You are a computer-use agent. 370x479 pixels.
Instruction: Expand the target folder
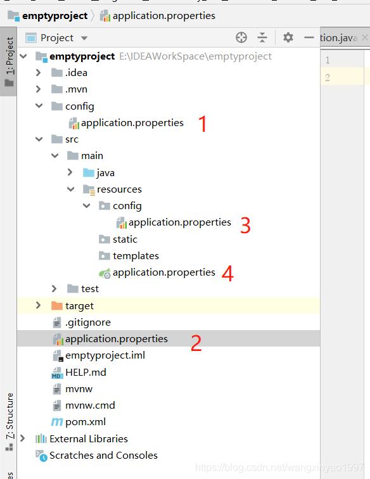coord(38,305)
